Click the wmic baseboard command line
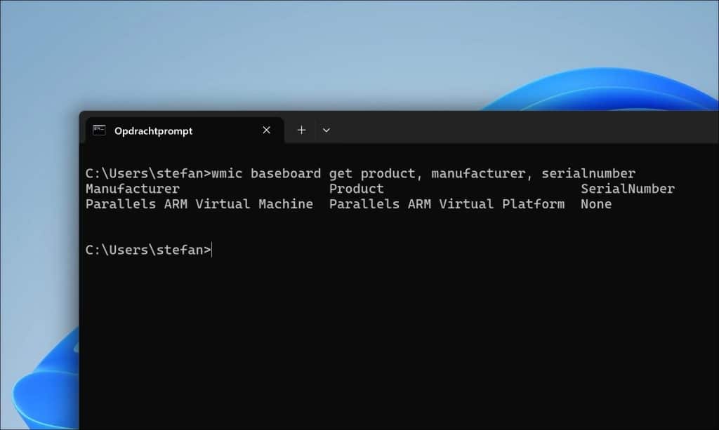Viewport: 719px width, 430px height. (x=360, y=173)
